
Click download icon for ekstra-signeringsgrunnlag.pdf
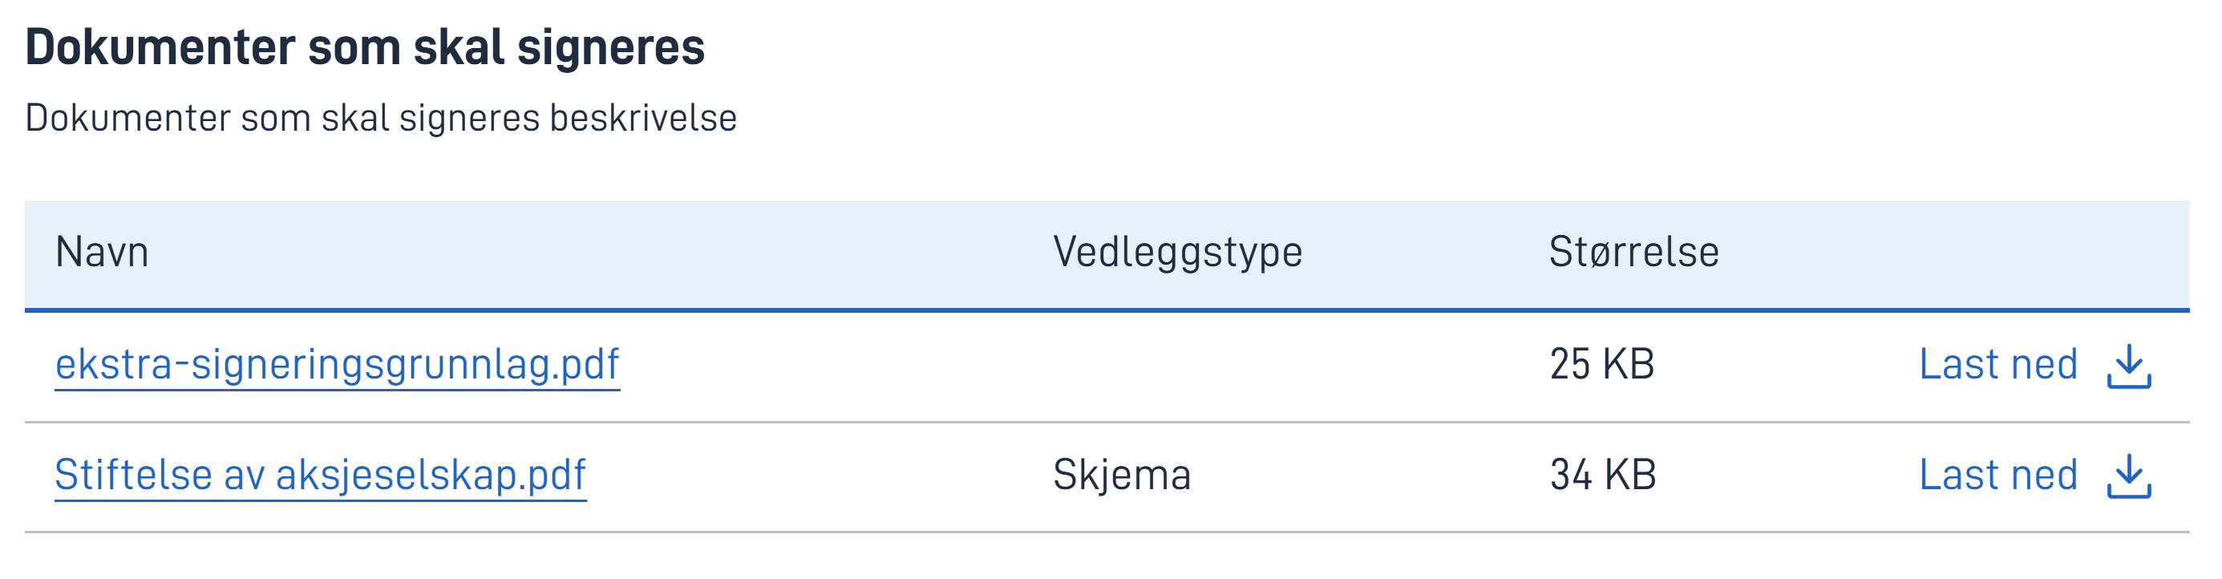click(x=2128, y=366)
